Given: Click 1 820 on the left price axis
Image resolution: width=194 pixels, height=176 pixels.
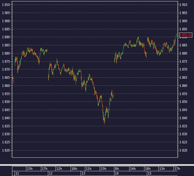Looking at the screenshot, I should point(6,150).
